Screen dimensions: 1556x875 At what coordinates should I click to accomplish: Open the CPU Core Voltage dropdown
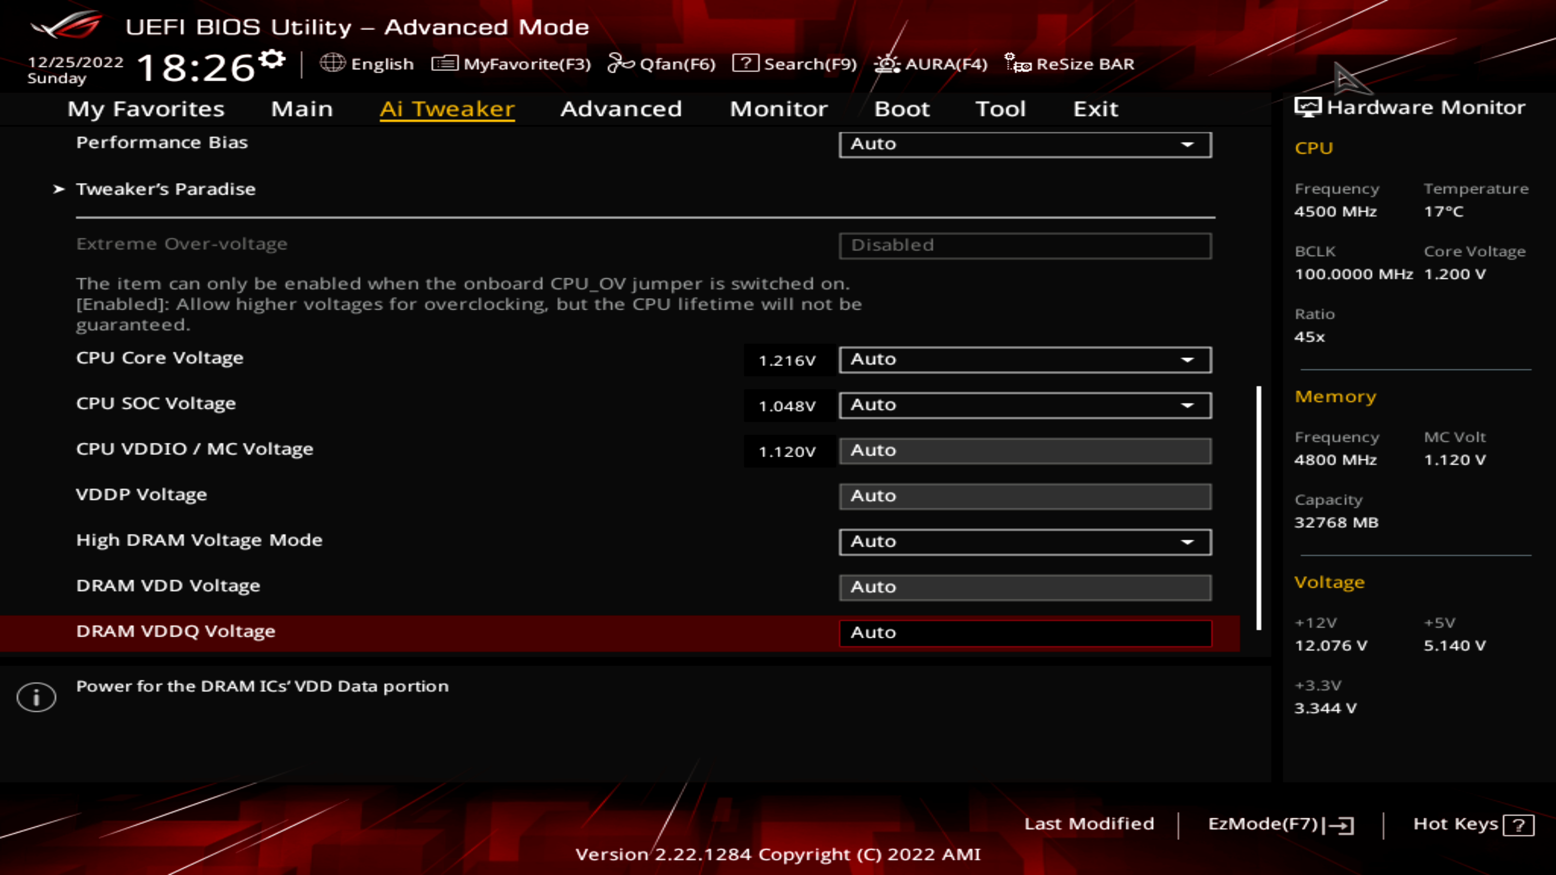click(x=1024, y=359)
